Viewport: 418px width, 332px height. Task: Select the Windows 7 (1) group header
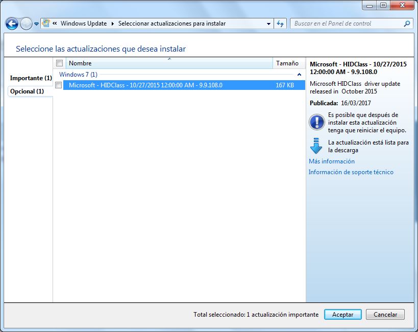point(78,75)
